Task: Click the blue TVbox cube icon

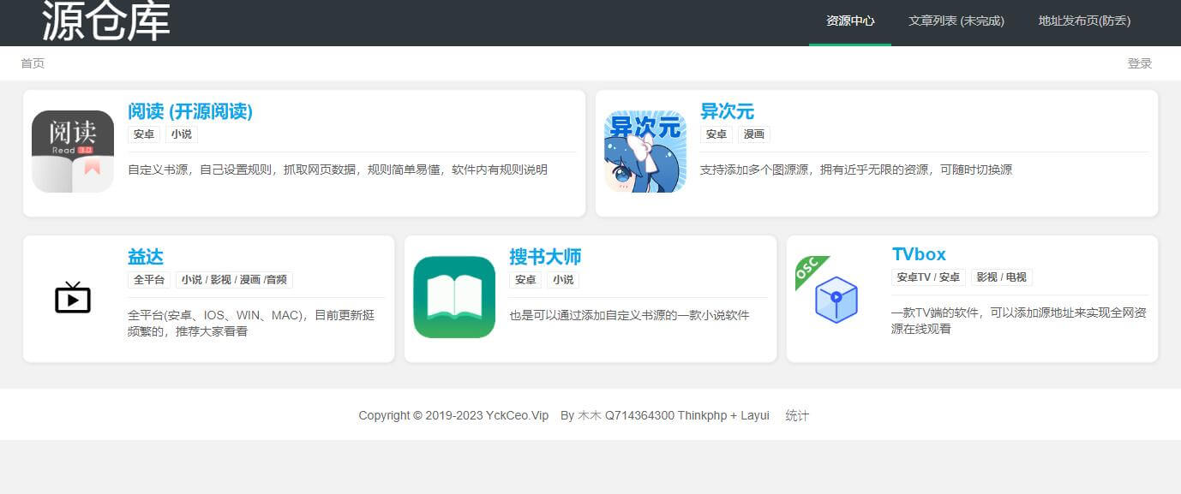Action: click(836, 299)
